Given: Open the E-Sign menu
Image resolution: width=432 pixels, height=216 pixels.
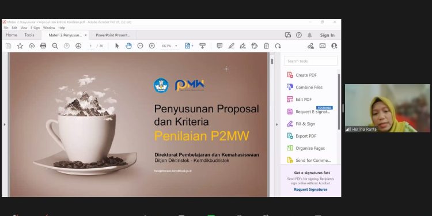Looking at the screenshot, I should (35, 28).
